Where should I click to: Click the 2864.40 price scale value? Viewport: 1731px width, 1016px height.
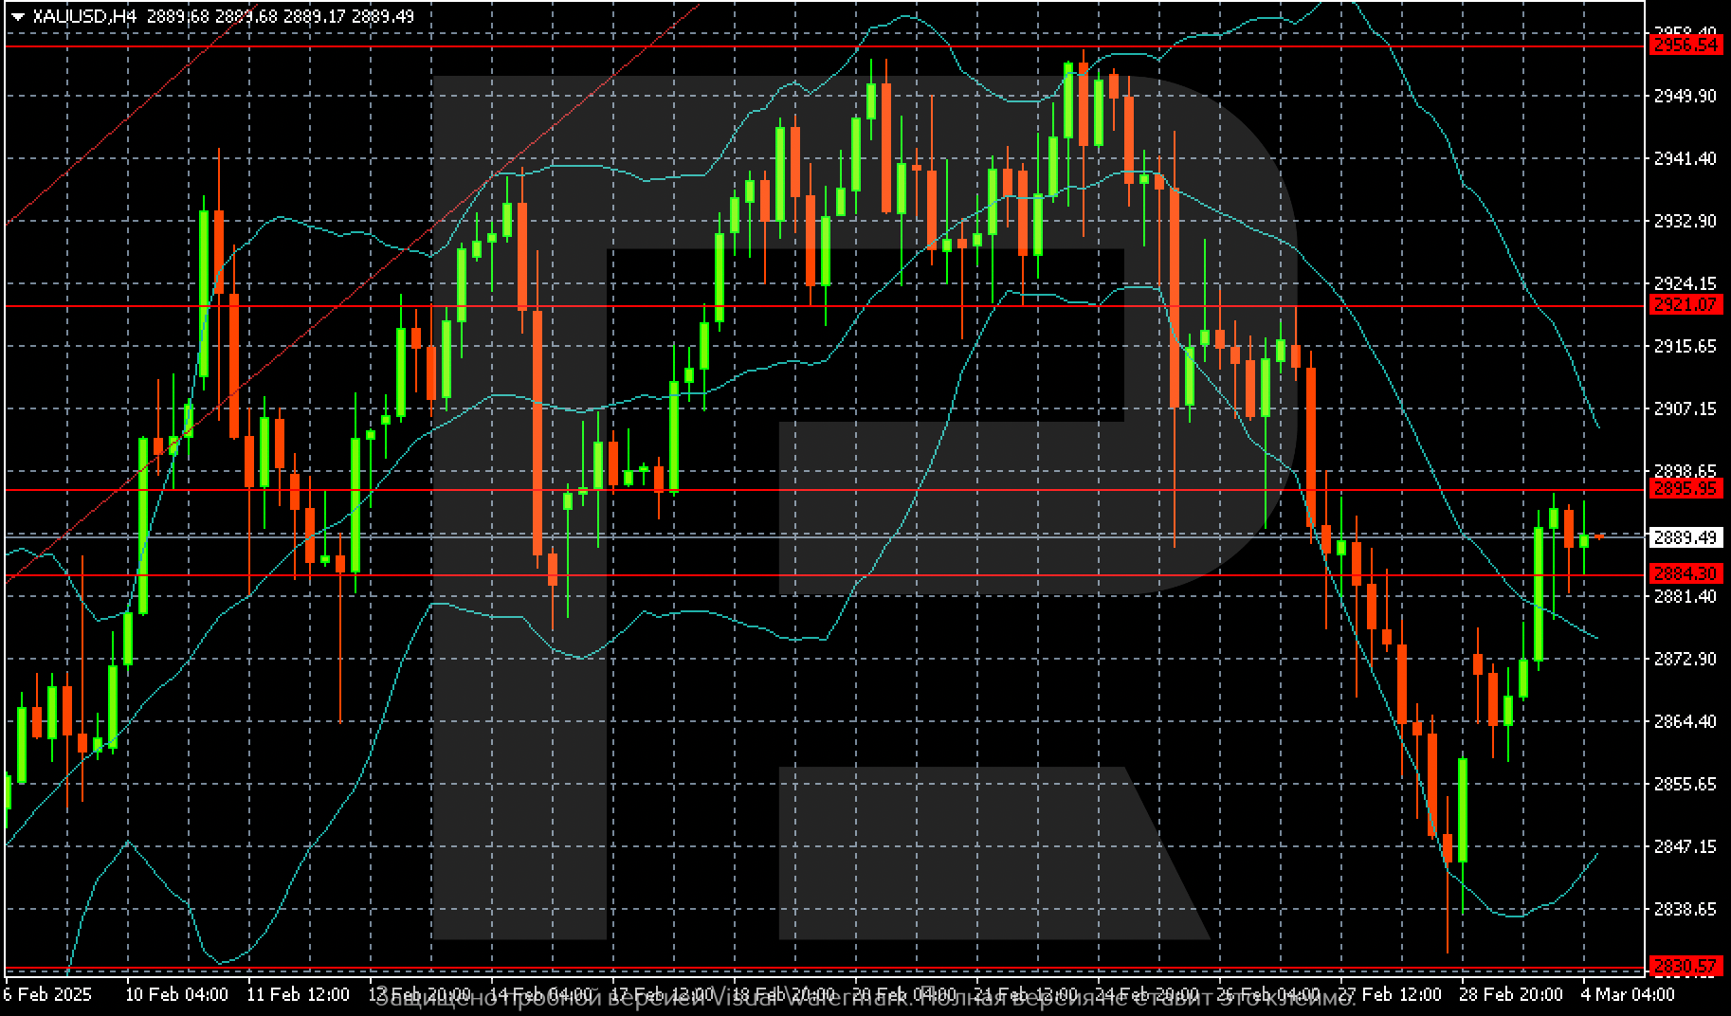point(1685,721)
